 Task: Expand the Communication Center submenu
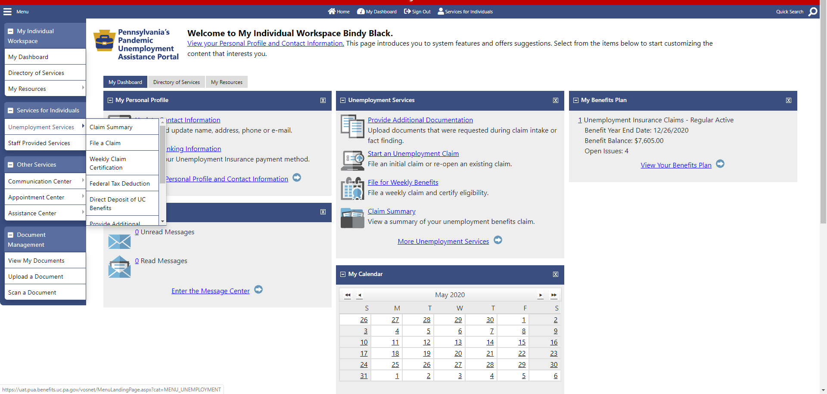83,181
